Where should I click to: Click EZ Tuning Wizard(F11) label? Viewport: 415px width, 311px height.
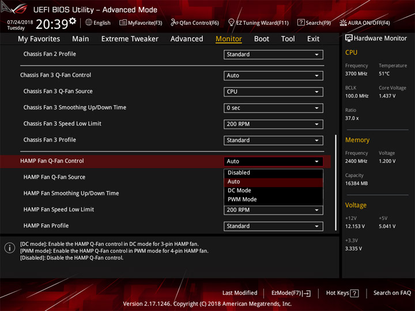click(262, 23)
